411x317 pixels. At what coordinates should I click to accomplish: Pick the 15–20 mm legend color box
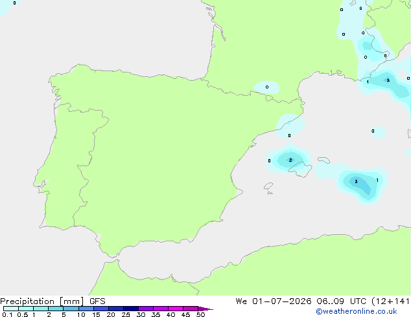(x=101, y=309)
